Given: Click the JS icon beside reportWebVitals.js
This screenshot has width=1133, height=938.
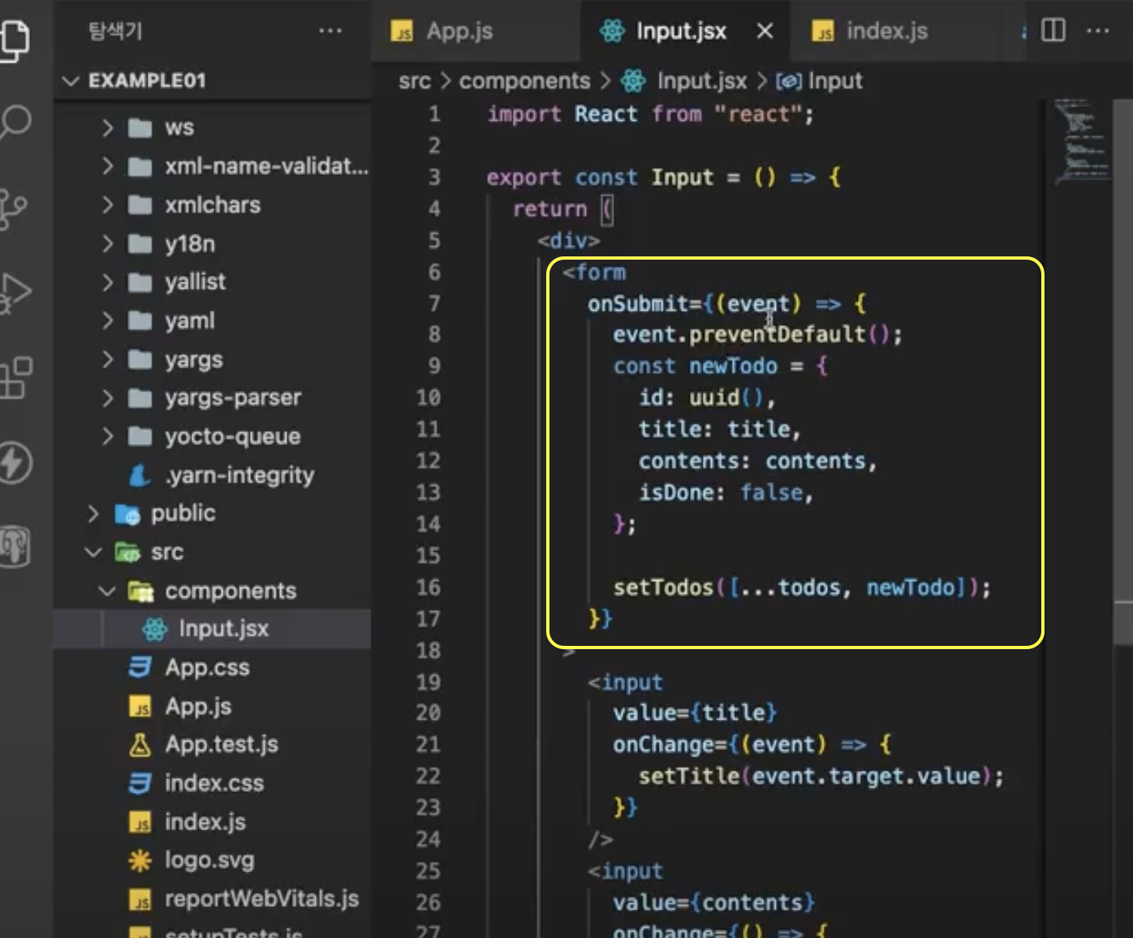Looking at the screenshot, I should click(x=140, y=900).
